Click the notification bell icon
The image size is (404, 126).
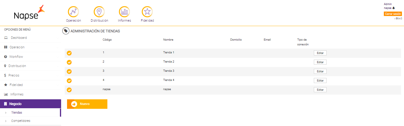(x=394, y=8)
